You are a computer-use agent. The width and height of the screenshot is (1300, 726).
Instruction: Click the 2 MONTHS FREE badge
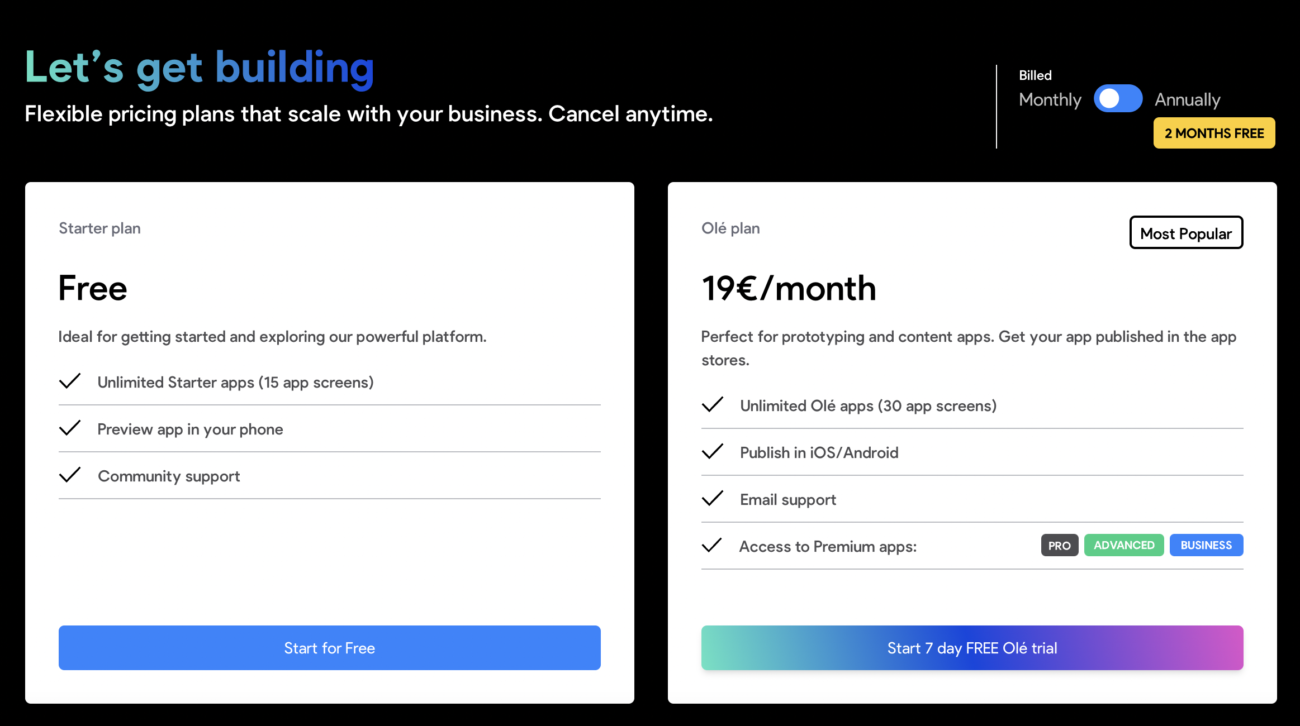pos(1214,133)
